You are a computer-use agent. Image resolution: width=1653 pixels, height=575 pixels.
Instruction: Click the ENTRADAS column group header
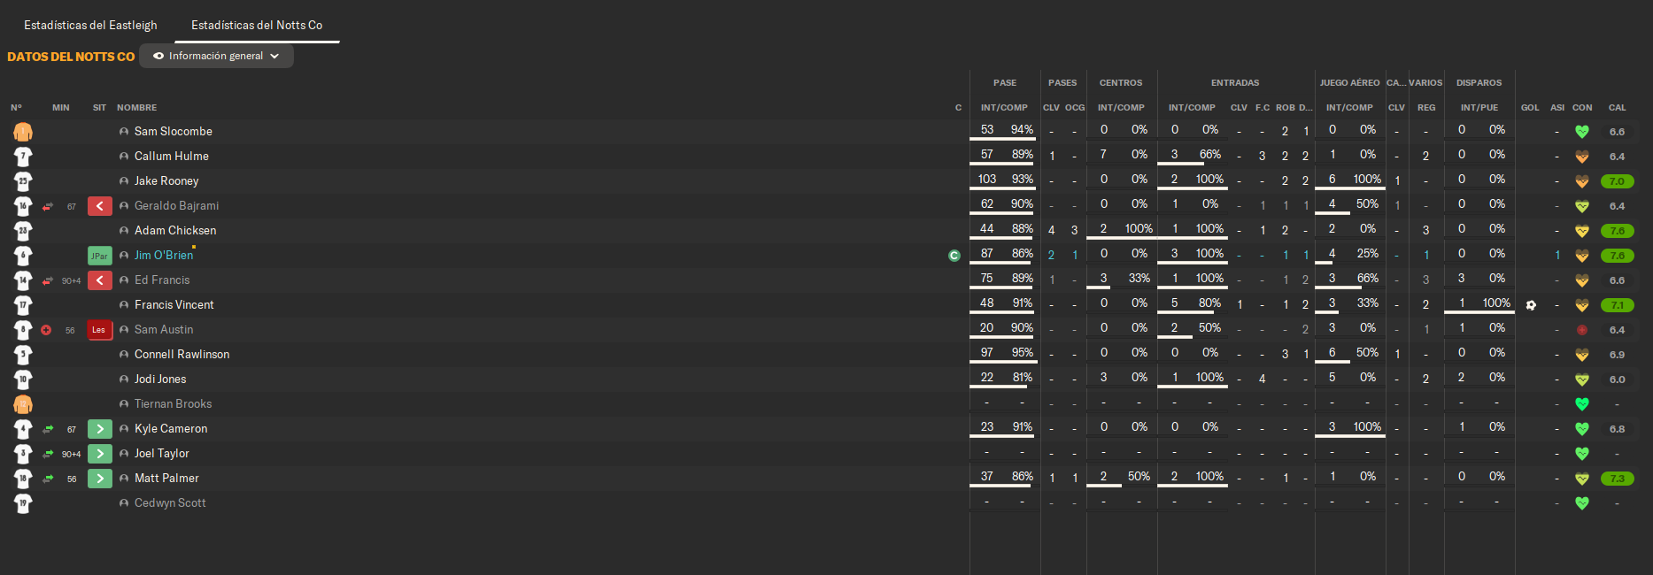(1235, 82)
